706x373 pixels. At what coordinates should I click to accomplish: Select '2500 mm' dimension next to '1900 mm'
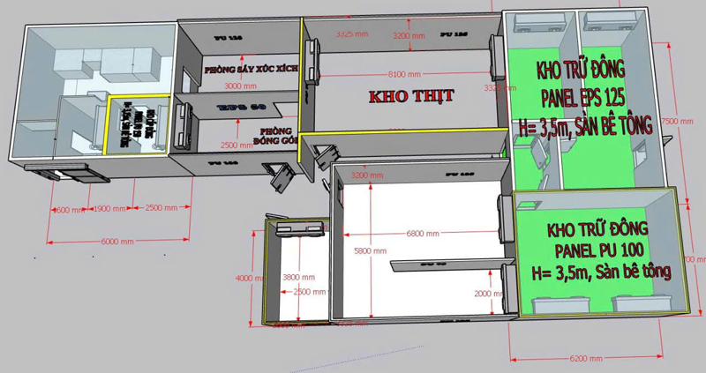(161, 207)
